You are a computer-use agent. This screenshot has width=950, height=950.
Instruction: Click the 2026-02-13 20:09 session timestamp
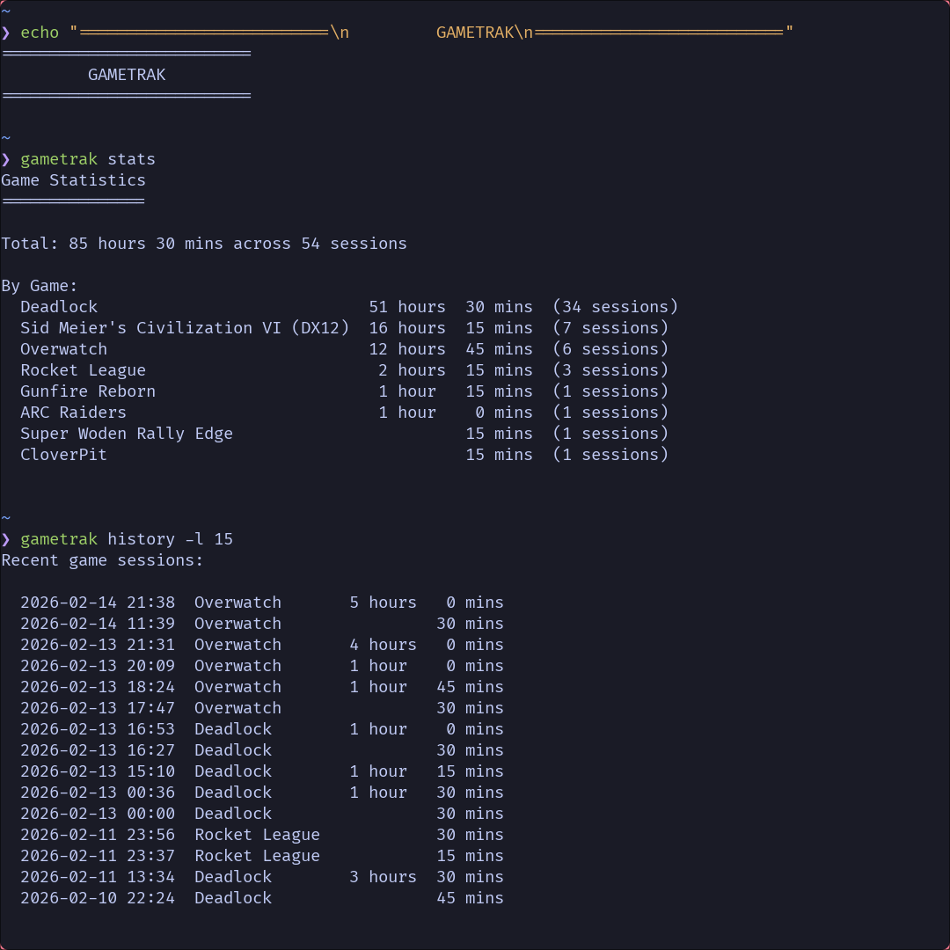click(98, 666)
